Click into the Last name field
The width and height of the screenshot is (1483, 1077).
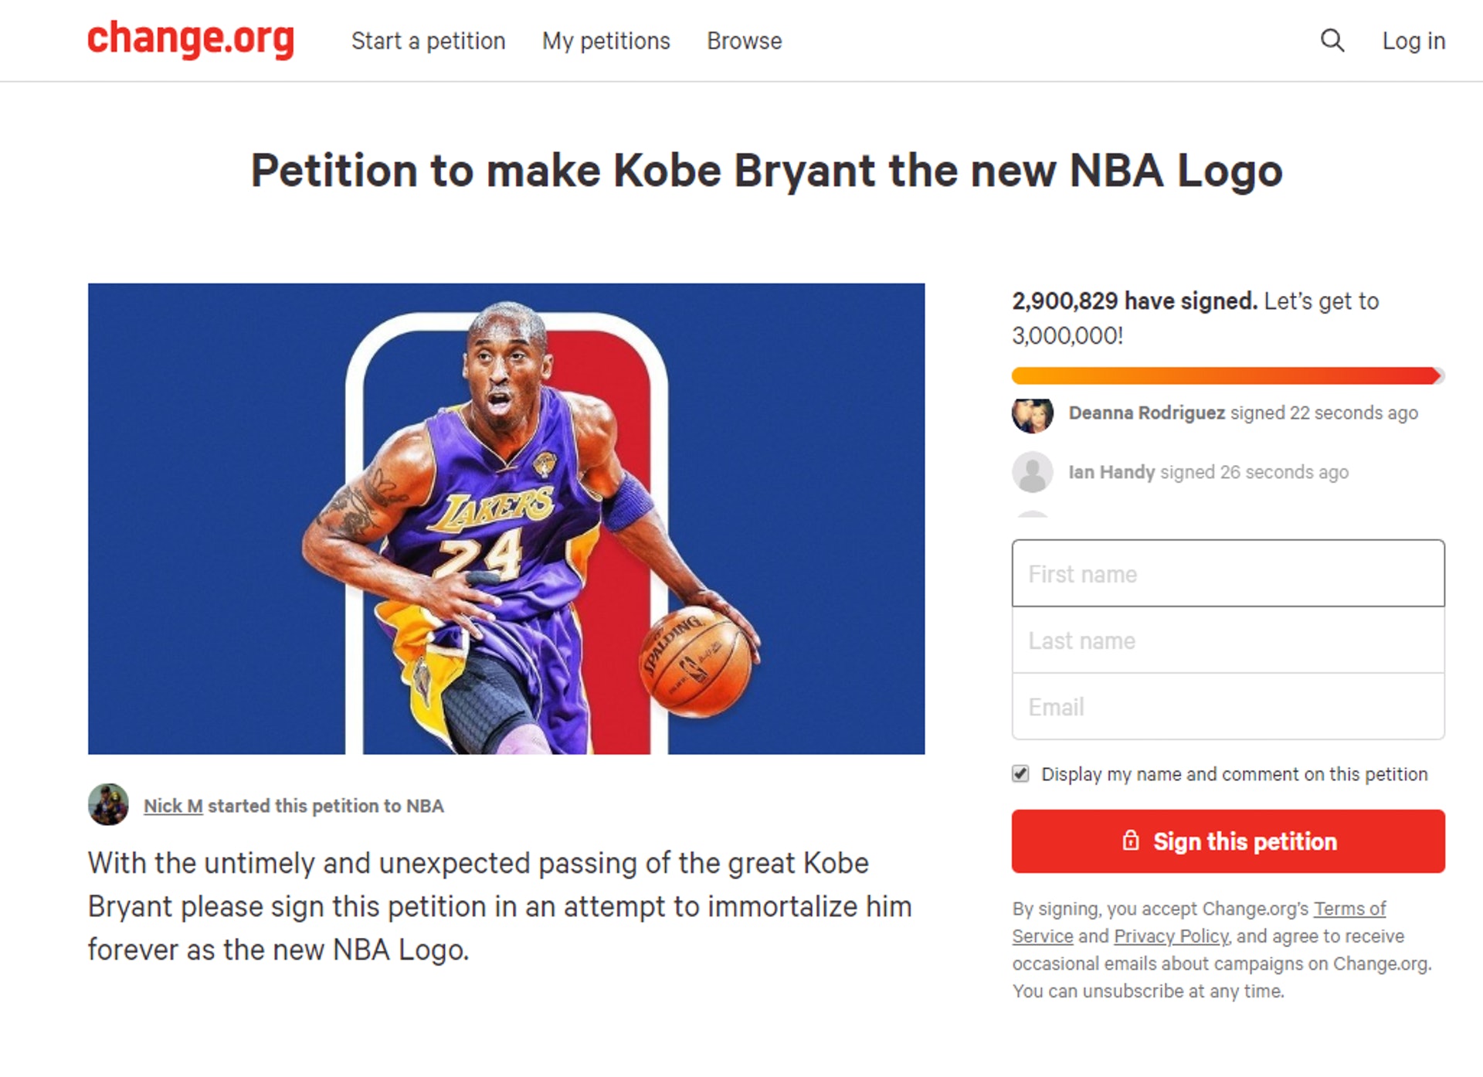[1227, 640]
